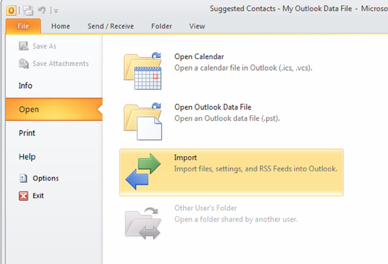Click the Open Outlook Data File folder icon
Image resolution: width=388 pixels, height=264 pixels.
pos(143,122)
